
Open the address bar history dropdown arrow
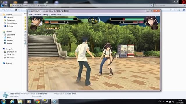coord(148,5)
